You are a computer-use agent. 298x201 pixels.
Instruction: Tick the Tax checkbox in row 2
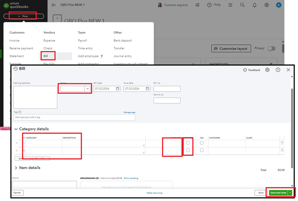(202, 150)
